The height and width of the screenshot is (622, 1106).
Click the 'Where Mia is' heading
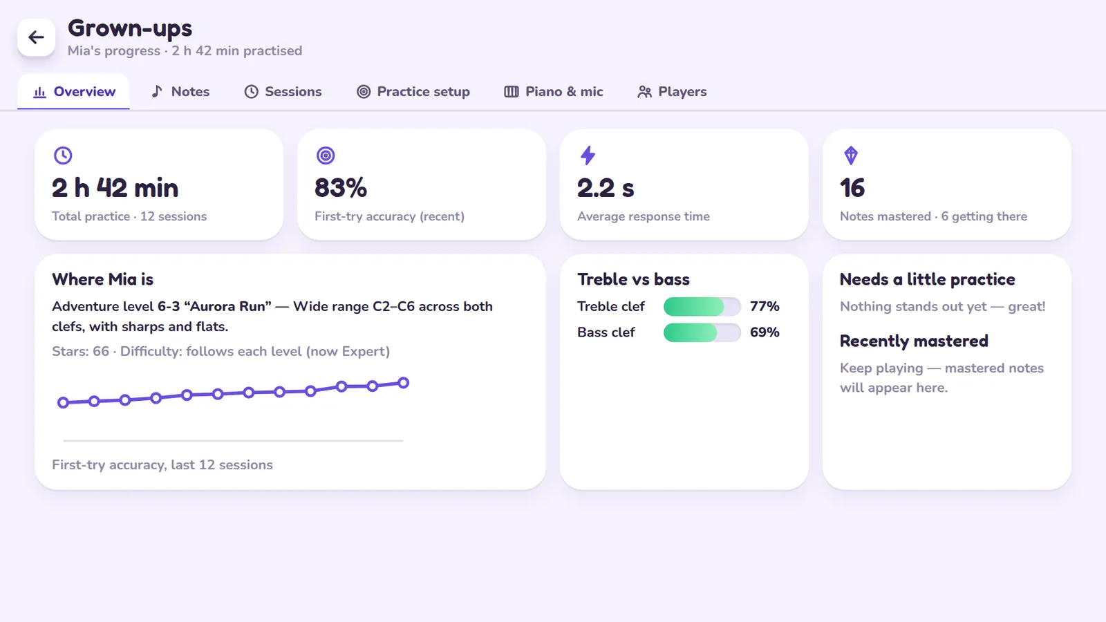(102, 279)
